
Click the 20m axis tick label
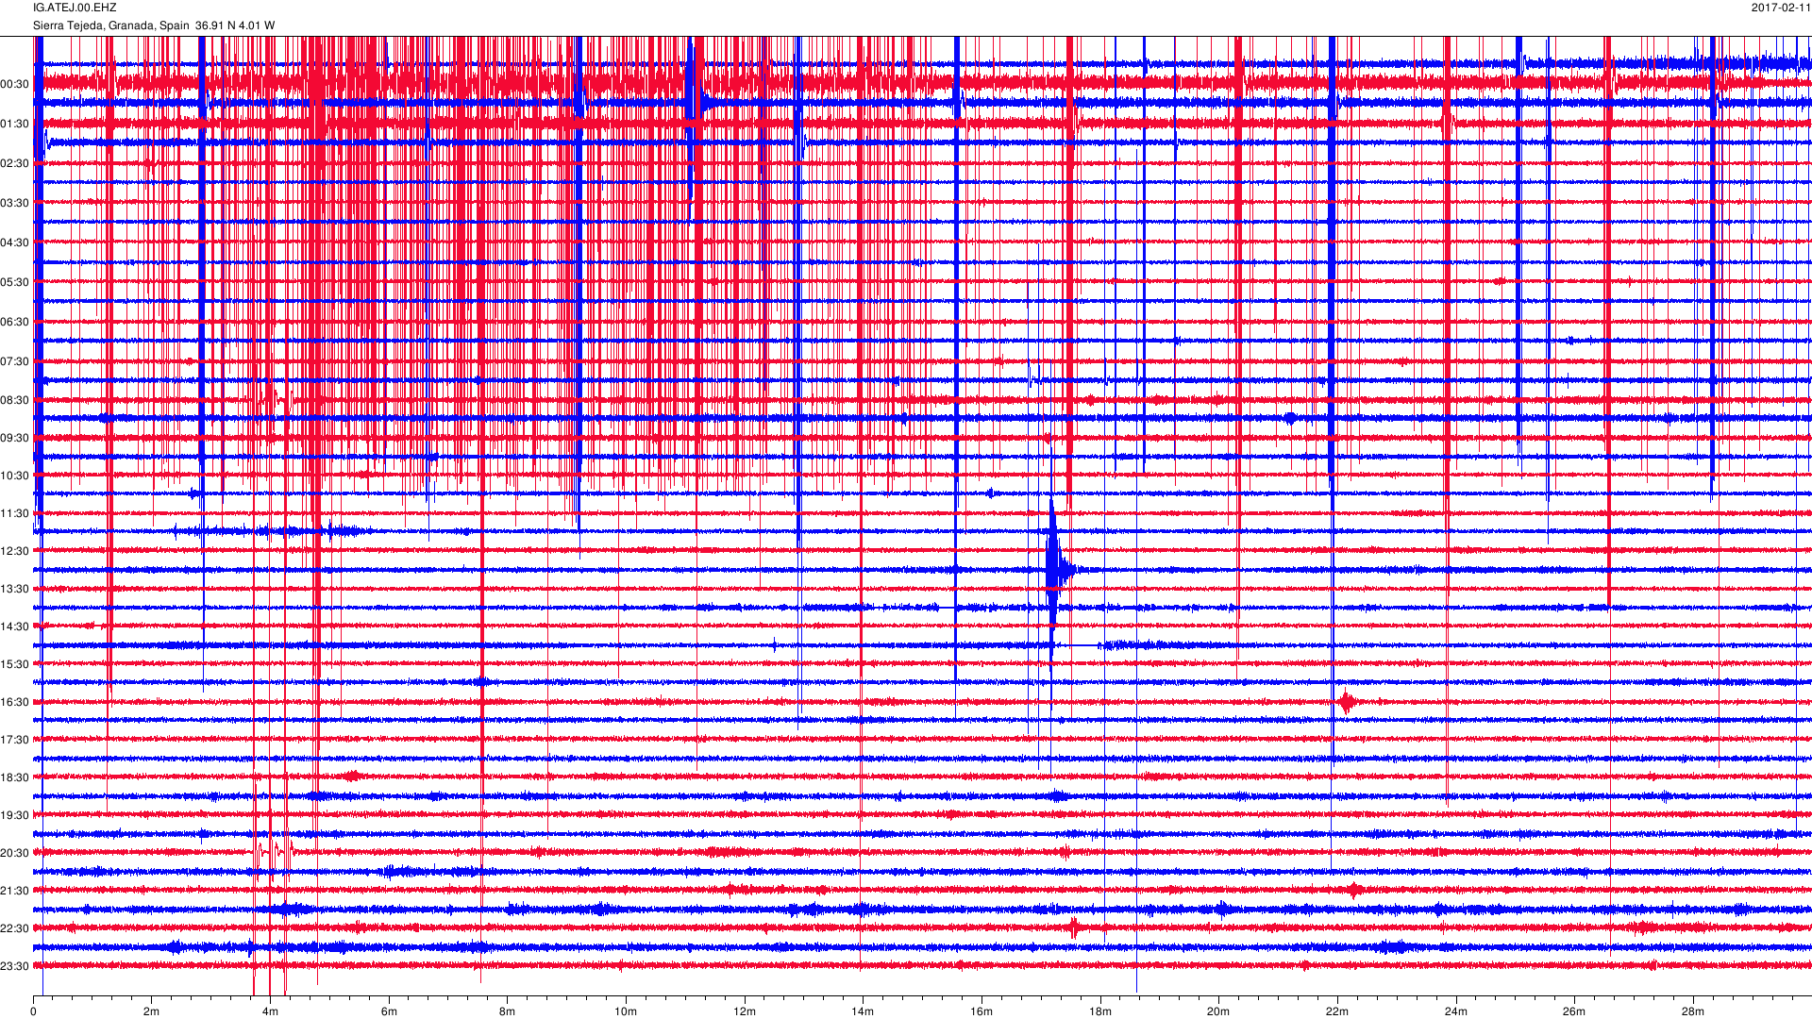click(1218, 1011)
